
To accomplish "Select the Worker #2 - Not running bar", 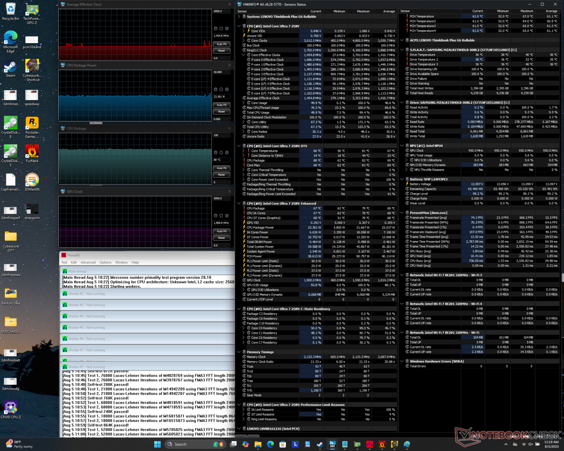I will point(147,294).
